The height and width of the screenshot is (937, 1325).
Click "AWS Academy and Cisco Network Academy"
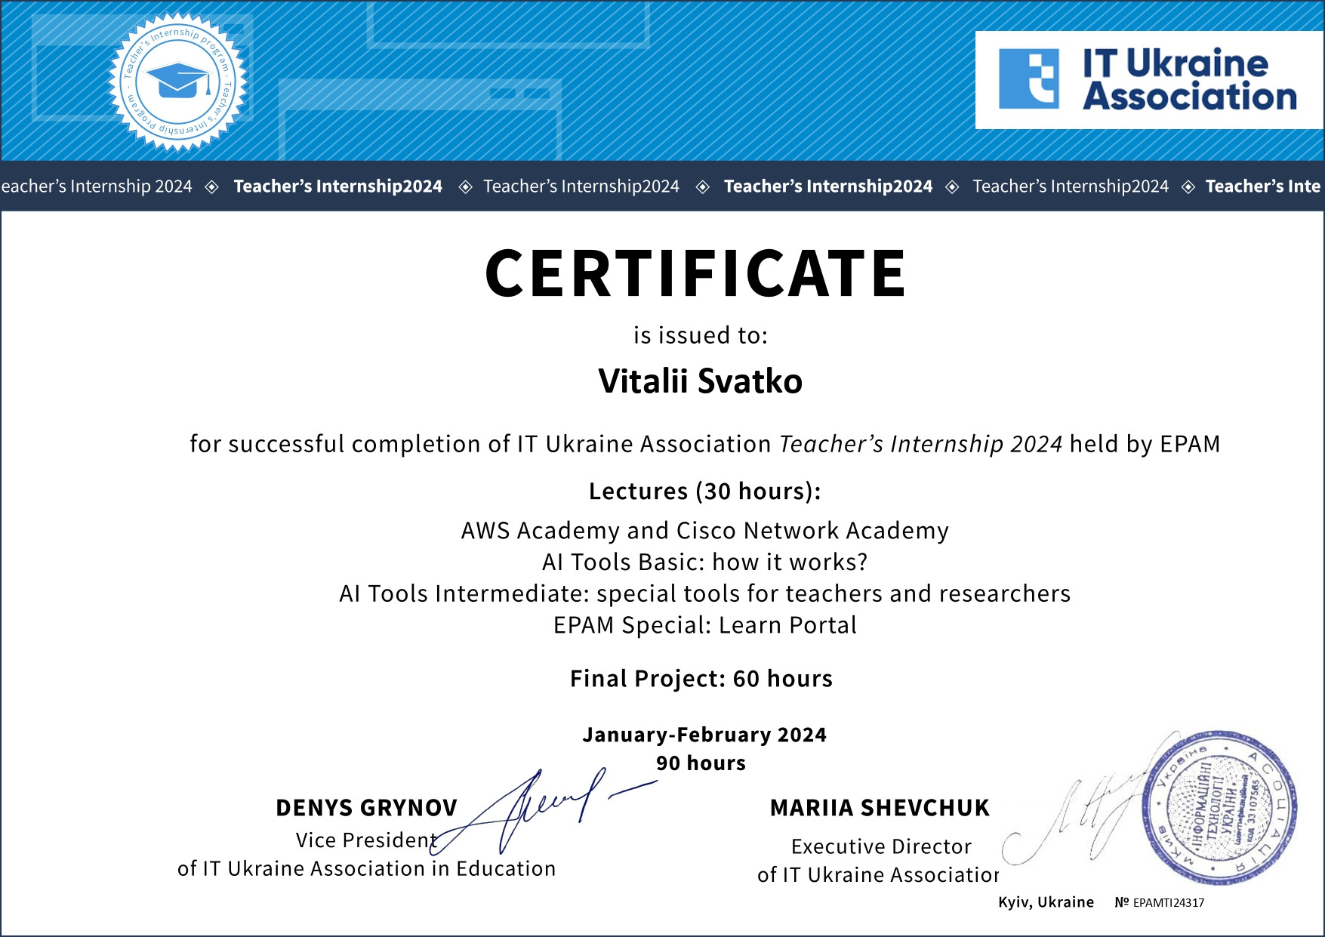(x=704, y=531)
